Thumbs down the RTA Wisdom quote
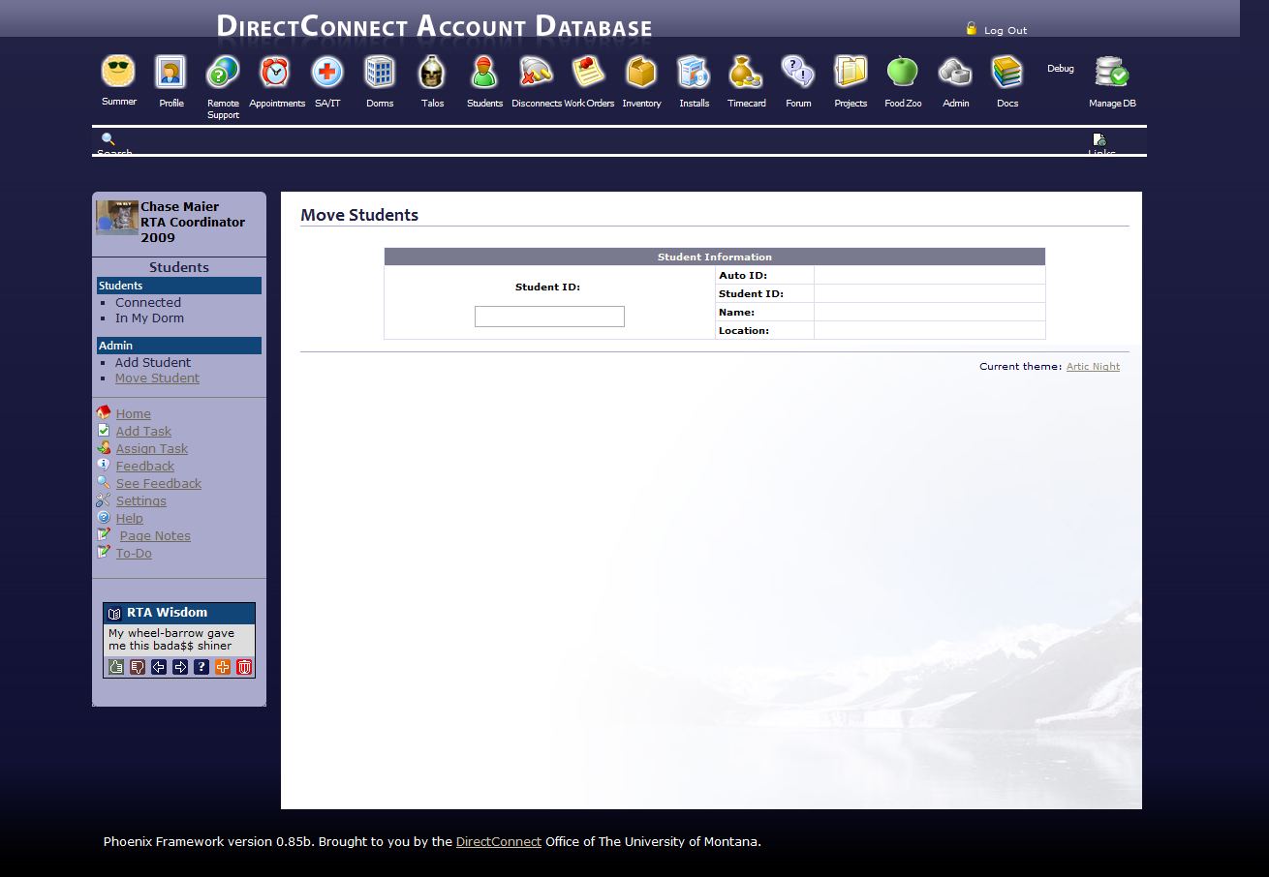Viewport: 1269px width, 877px height. tap(138, 667)
